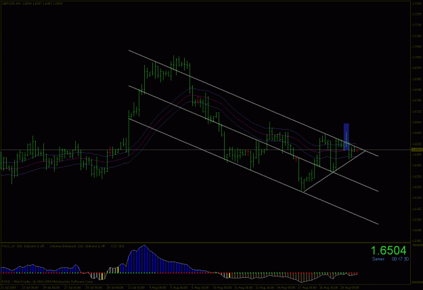Click the indicator label reading CCI

(x=117, y=246)
